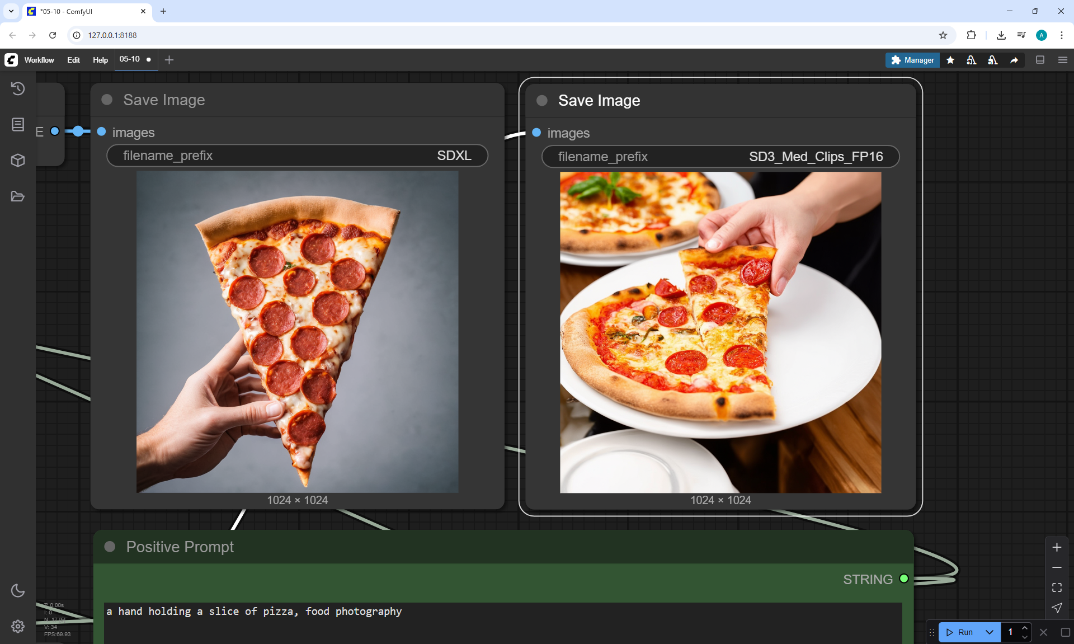Click the share arrow icon in toolbar

pos(1014,60)
